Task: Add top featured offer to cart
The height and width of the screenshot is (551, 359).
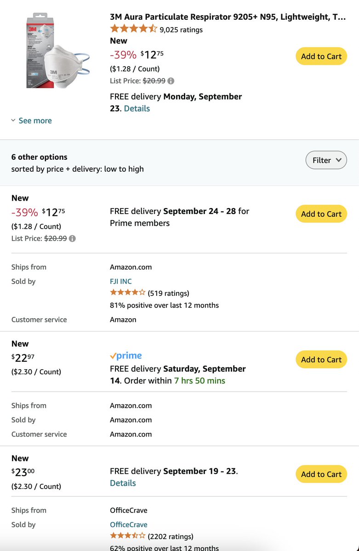Action: click(x=321, y=56)
